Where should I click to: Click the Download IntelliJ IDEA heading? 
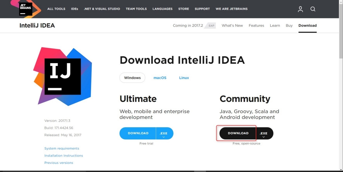tap(182, 60)
